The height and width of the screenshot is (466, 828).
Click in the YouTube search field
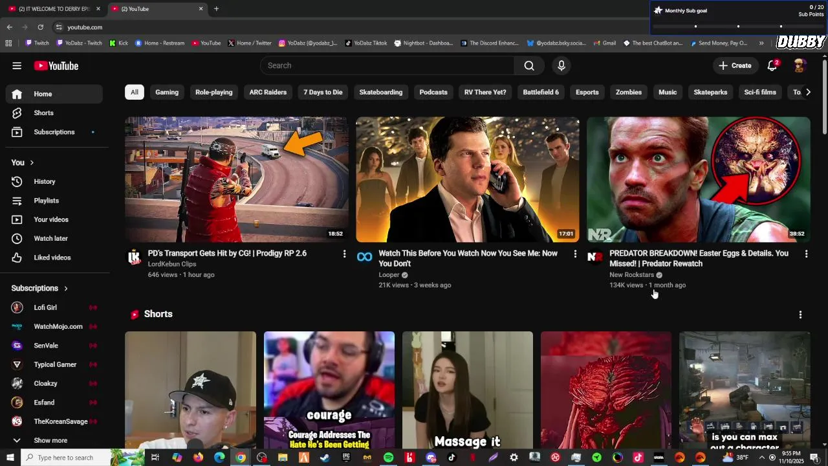[388, 65]
